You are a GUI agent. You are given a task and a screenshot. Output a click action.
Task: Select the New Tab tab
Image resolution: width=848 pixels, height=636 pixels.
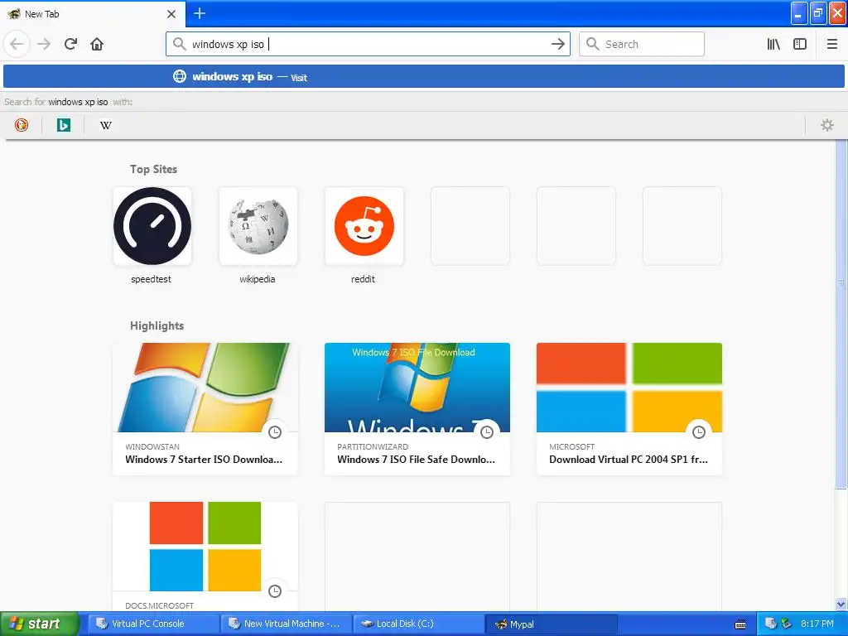tap(92, 14)
